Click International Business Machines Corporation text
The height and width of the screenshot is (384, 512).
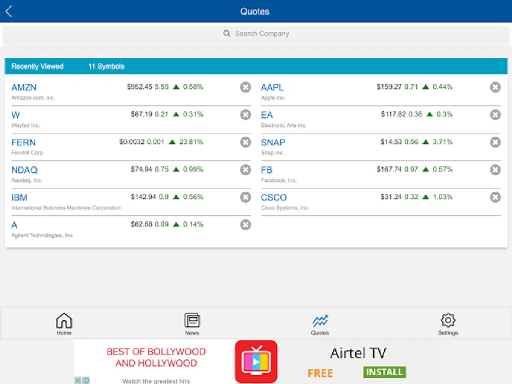[66, 208]
